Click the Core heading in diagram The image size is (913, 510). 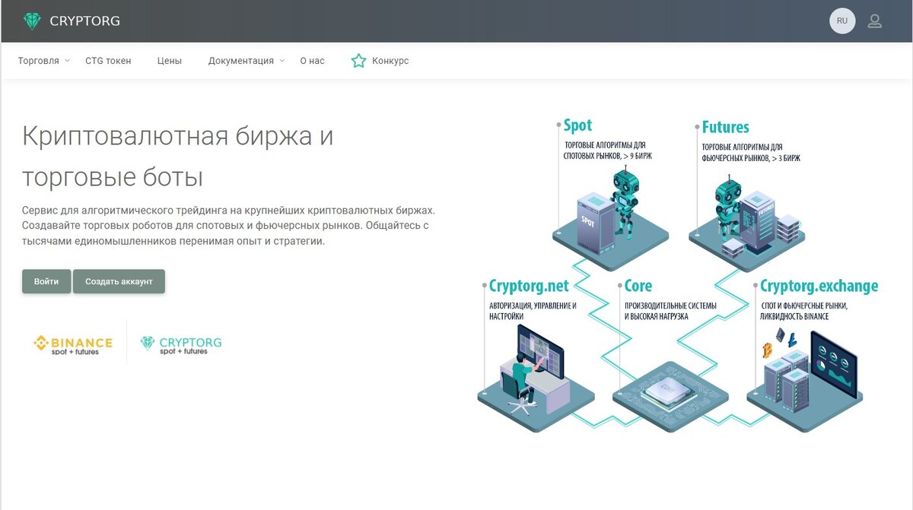[638, 287]
